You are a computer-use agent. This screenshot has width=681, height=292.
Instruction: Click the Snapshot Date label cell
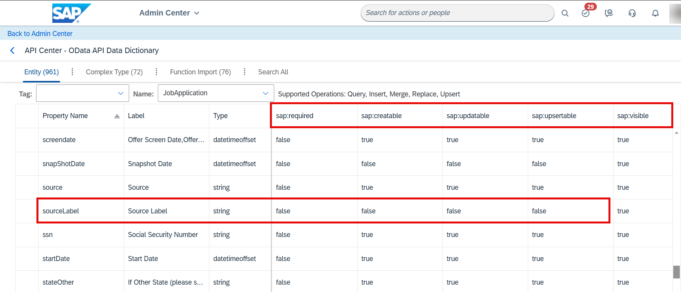[x=166, y=164]
